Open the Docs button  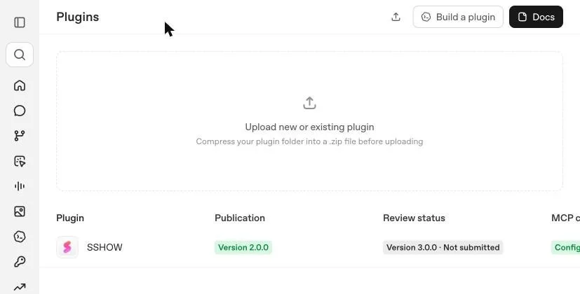point(536,17)
